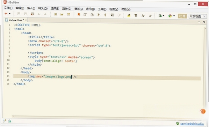The height and width of the screenshot is (127, 209).
Task: Click the Redo arrow icon
Action: (x=45, y=14)
